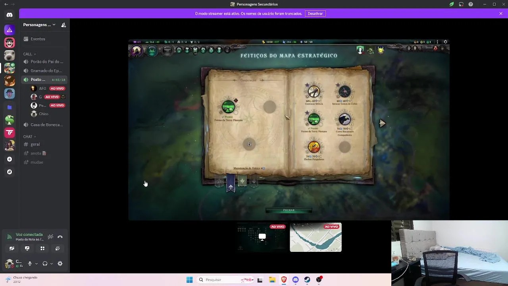This screenshot has height=286, width=508.
Task: Join Casa de Boneca voice channel
Action: pos(44,125)
